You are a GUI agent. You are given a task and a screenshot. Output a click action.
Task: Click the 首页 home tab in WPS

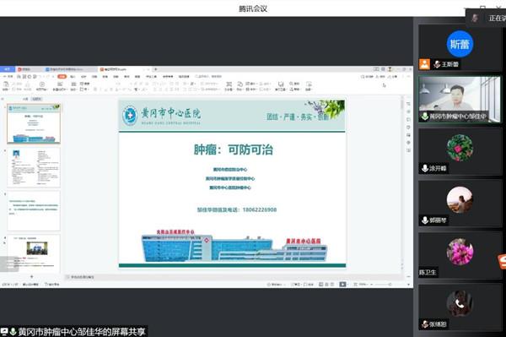click(x=7, y=69)
